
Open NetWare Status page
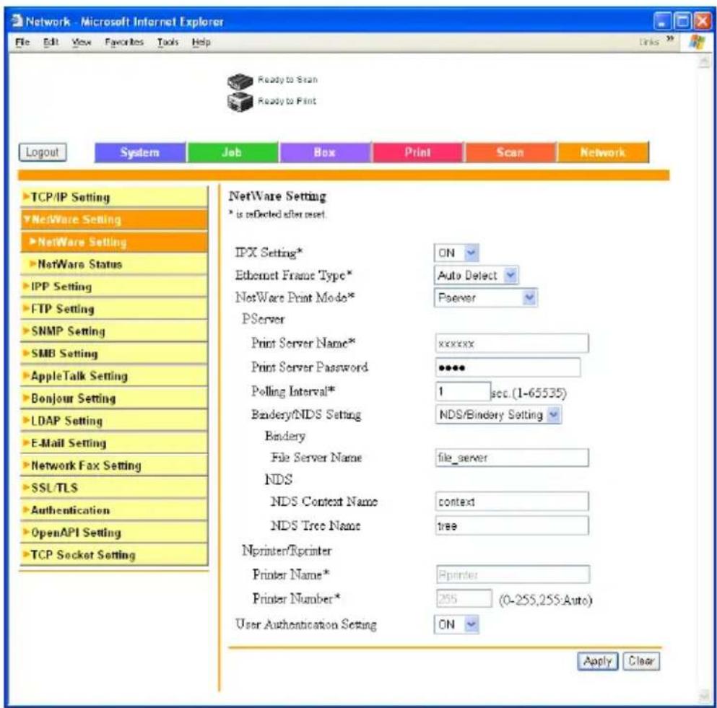(x=114, y=264)
